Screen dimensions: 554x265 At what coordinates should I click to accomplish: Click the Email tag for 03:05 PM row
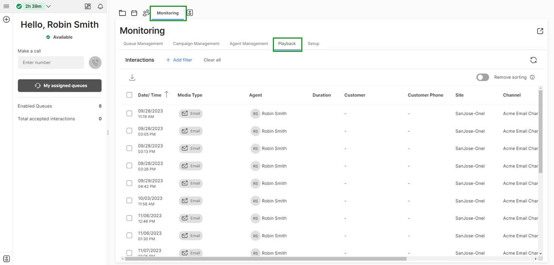(191, 131)
